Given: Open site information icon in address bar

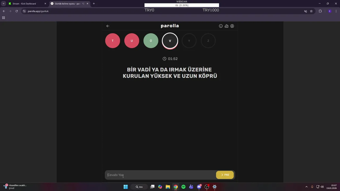Looking at the screenshot, I should (24, 11).
